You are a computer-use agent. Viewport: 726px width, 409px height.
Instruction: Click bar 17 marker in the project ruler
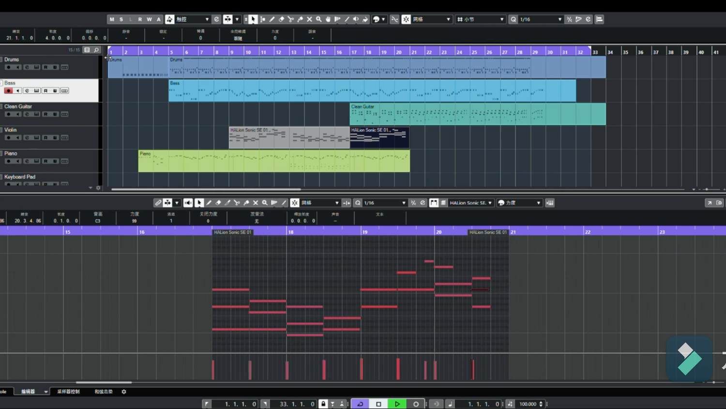tap(354, 51)
